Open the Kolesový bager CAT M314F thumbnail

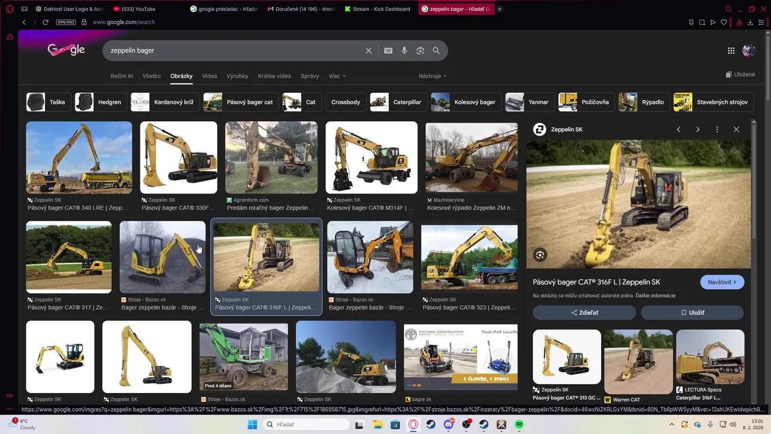(372, 158)
